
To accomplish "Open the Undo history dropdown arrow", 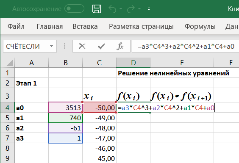I will pos(121,9).
